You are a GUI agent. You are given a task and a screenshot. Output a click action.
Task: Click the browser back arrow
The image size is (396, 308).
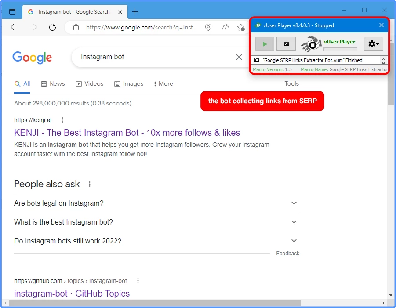click(x=14, y=27)
